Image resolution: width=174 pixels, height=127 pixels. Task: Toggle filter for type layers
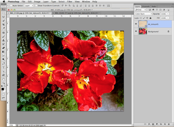[157, 10]
